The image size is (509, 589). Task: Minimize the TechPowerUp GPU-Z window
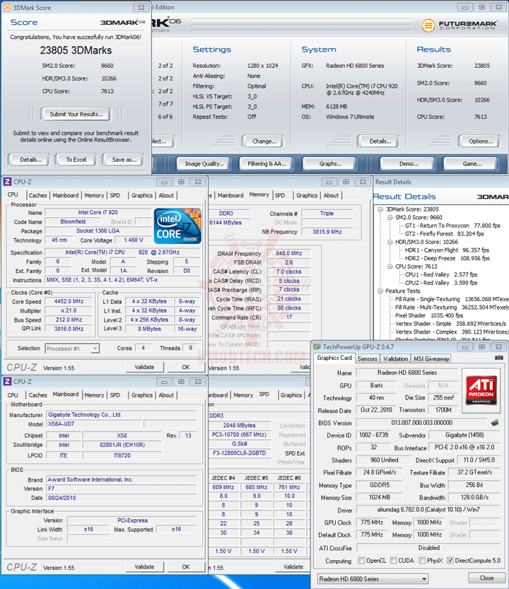tap(464, 346)
